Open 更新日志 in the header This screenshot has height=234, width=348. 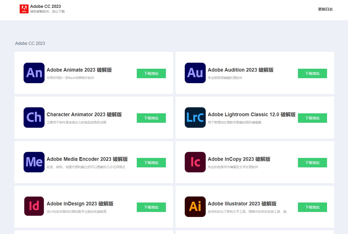point(325,9)
